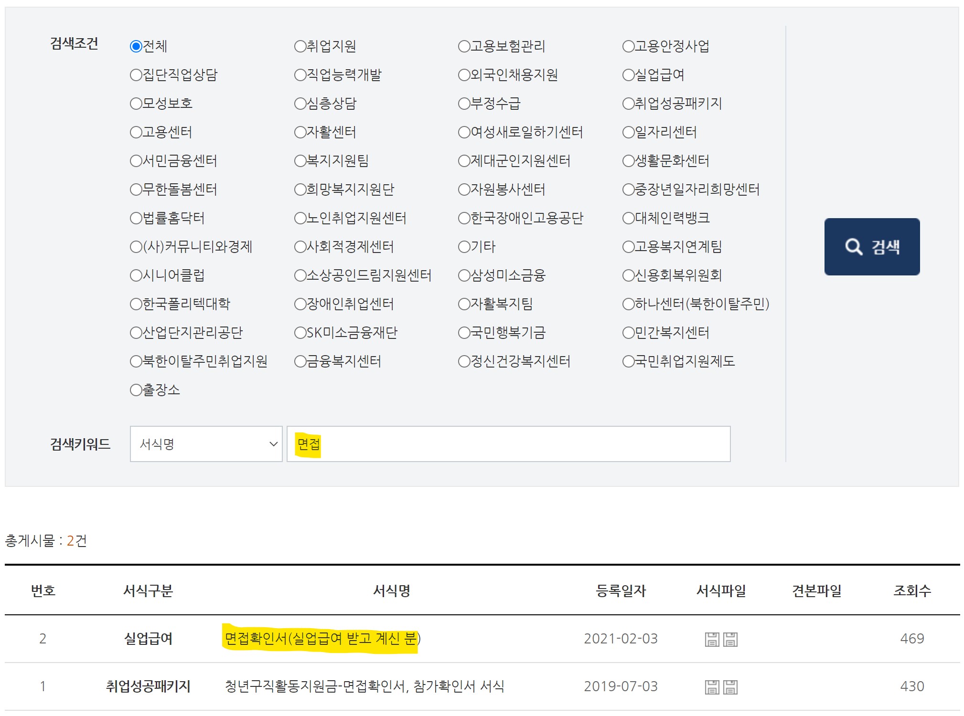Open 청년구직활동지원금-면접확인서 form link
This screenshot has height=716, width=964.
(364, 686)
